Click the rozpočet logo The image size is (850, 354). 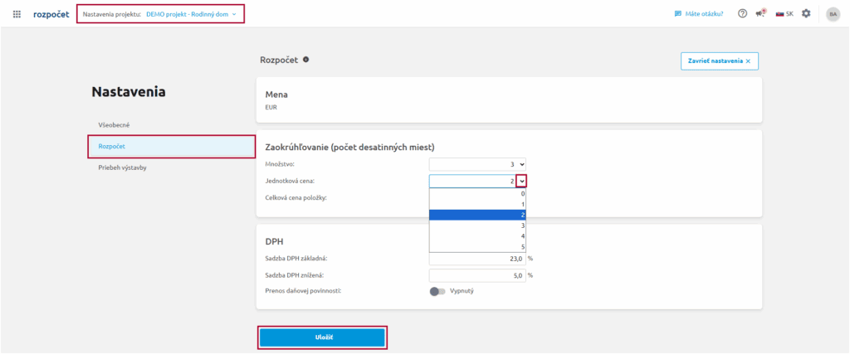[x=51, y=14]
